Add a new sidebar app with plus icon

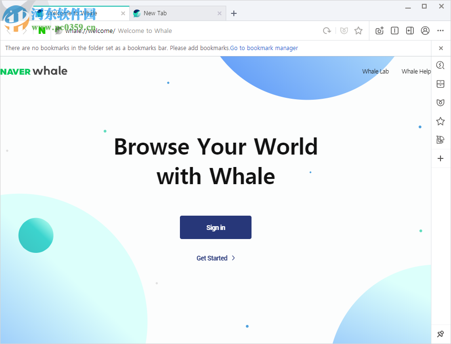pyautogui.click(x=440, y=158)
